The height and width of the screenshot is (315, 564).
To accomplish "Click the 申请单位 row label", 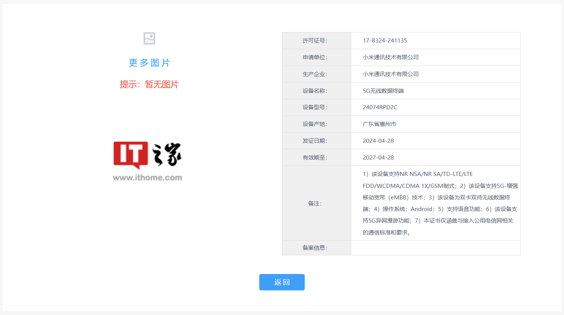I will point(315,57).
